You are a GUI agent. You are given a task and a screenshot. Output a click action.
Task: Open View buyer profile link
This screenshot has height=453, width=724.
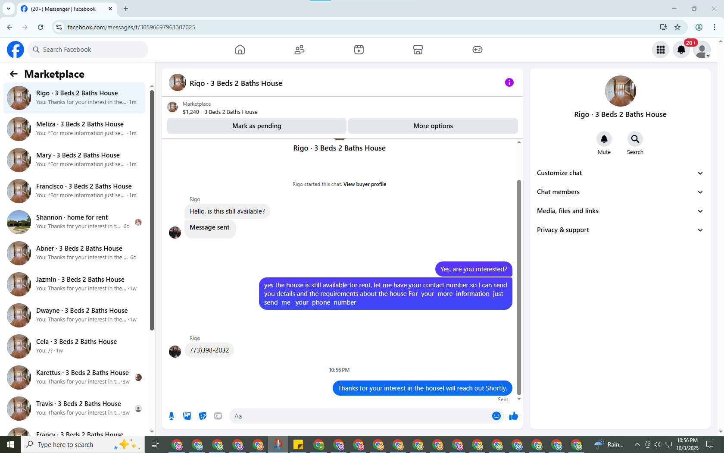365,184
